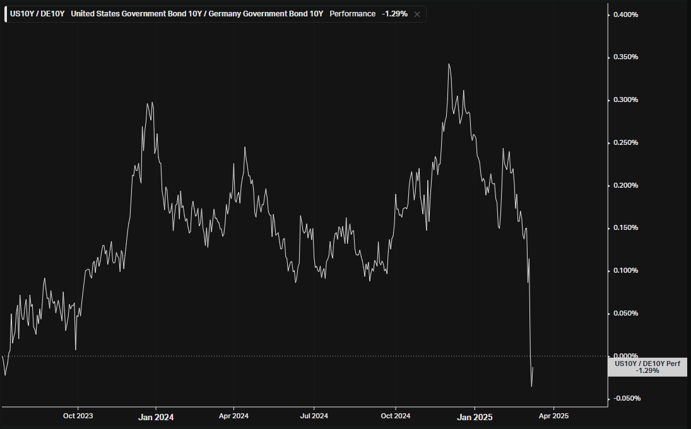
Task: Click the 0.350% y-axis label
Action: pos(626,57)
